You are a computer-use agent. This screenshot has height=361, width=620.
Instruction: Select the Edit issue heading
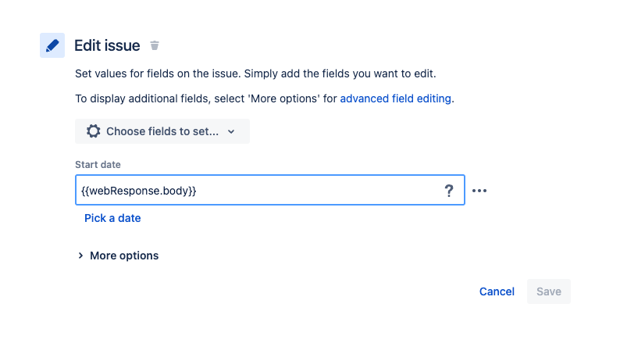point(107,45)
